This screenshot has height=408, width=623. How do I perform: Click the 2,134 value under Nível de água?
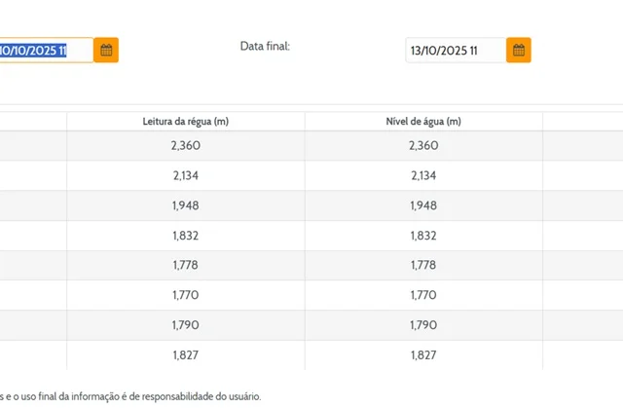pos(423,175)
